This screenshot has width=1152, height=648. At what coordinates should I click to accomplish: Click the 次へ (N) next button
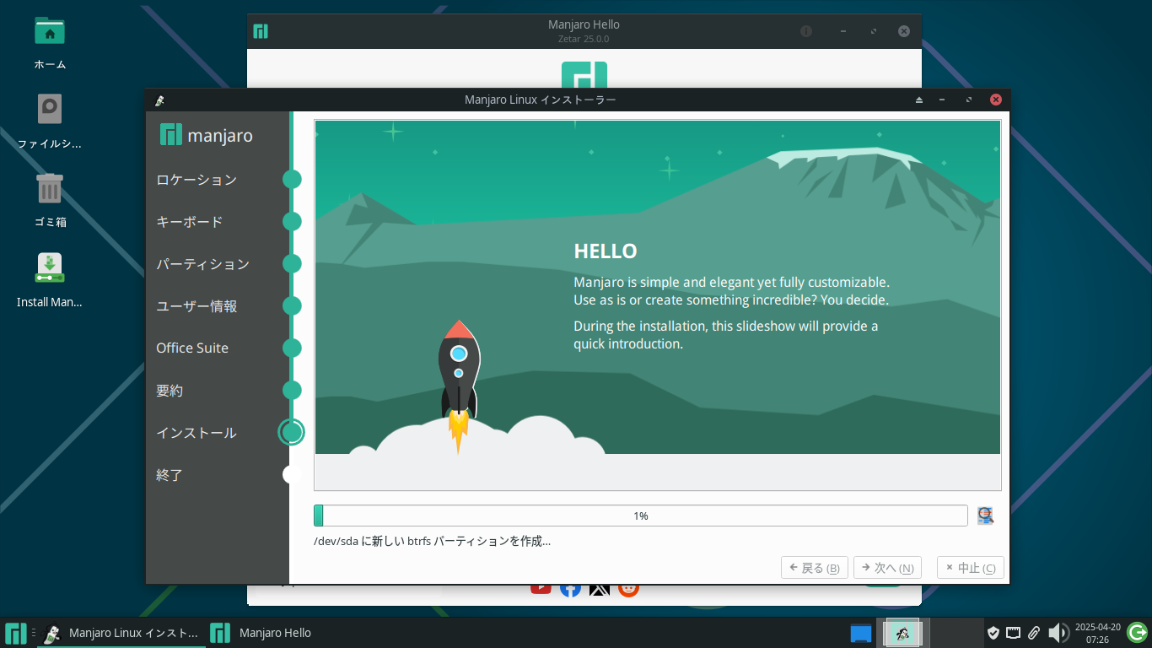click(887, 568)
